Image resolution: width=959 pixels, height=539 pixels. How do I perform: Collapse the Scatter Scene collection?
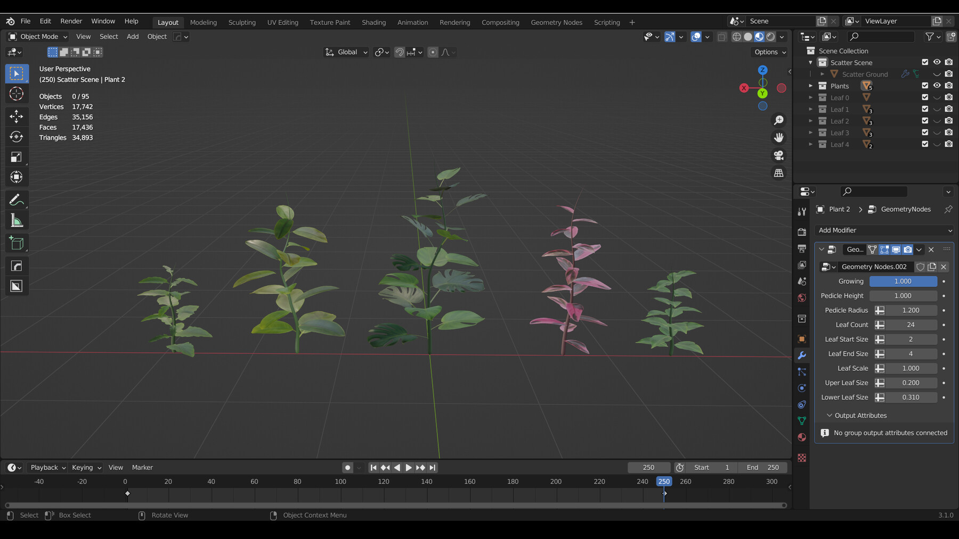[x=810, y=62]
